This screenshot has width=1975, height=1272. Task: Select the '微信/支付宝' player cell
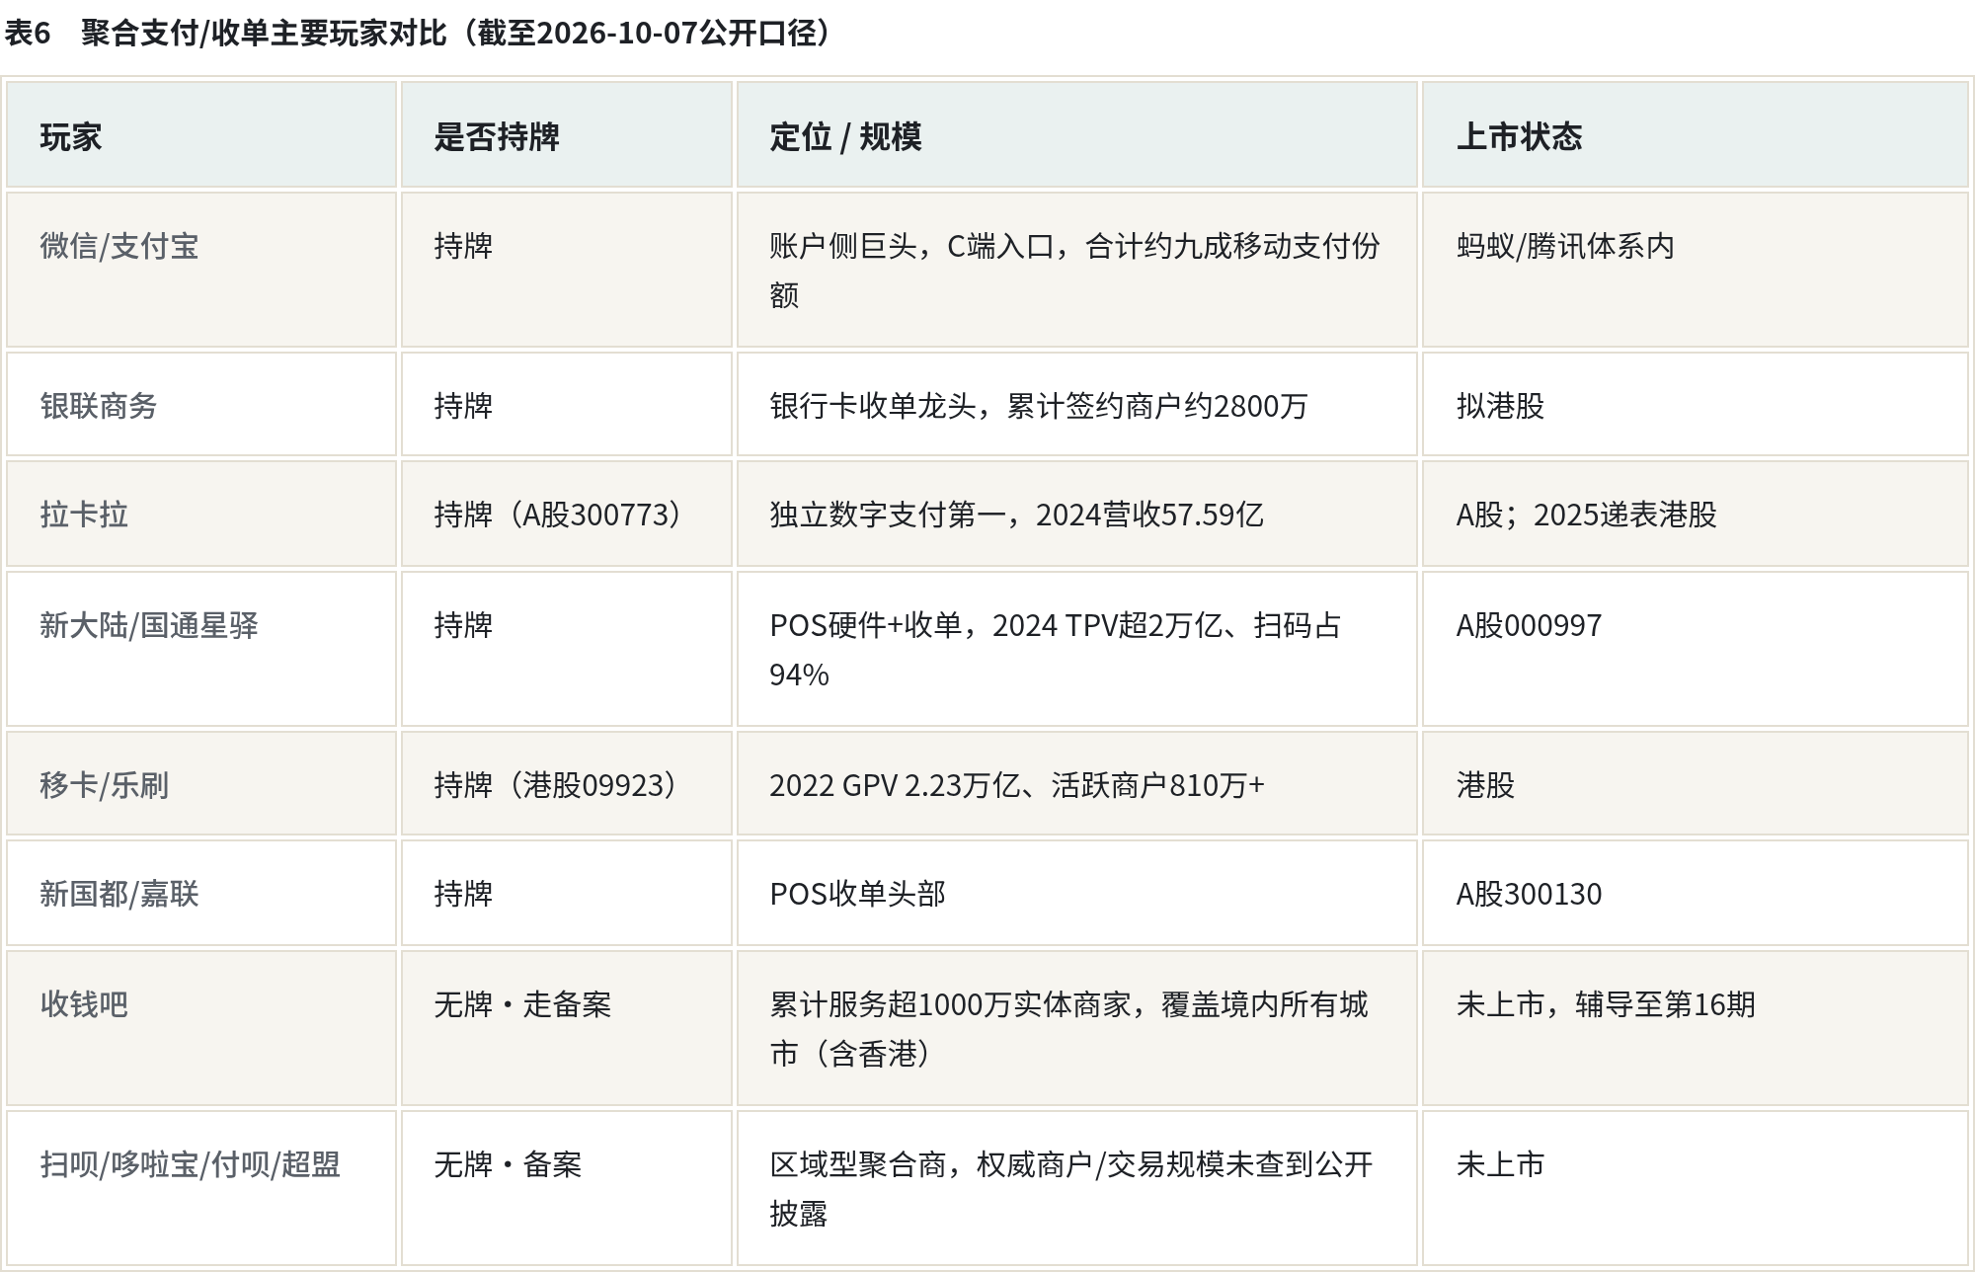pyautogui.click(x=201, y=270)
